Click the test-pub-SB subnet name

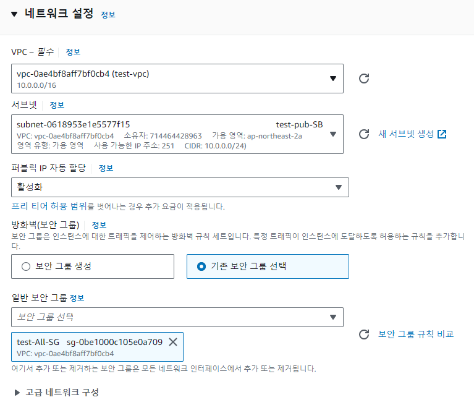tap(299, 125)
